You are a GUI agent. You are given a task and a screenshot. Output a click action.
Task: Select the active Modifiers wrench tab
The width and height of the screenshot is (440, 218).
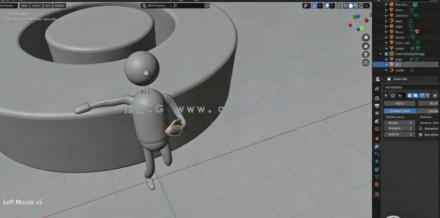pyautogui.click(x=377, y=146)
